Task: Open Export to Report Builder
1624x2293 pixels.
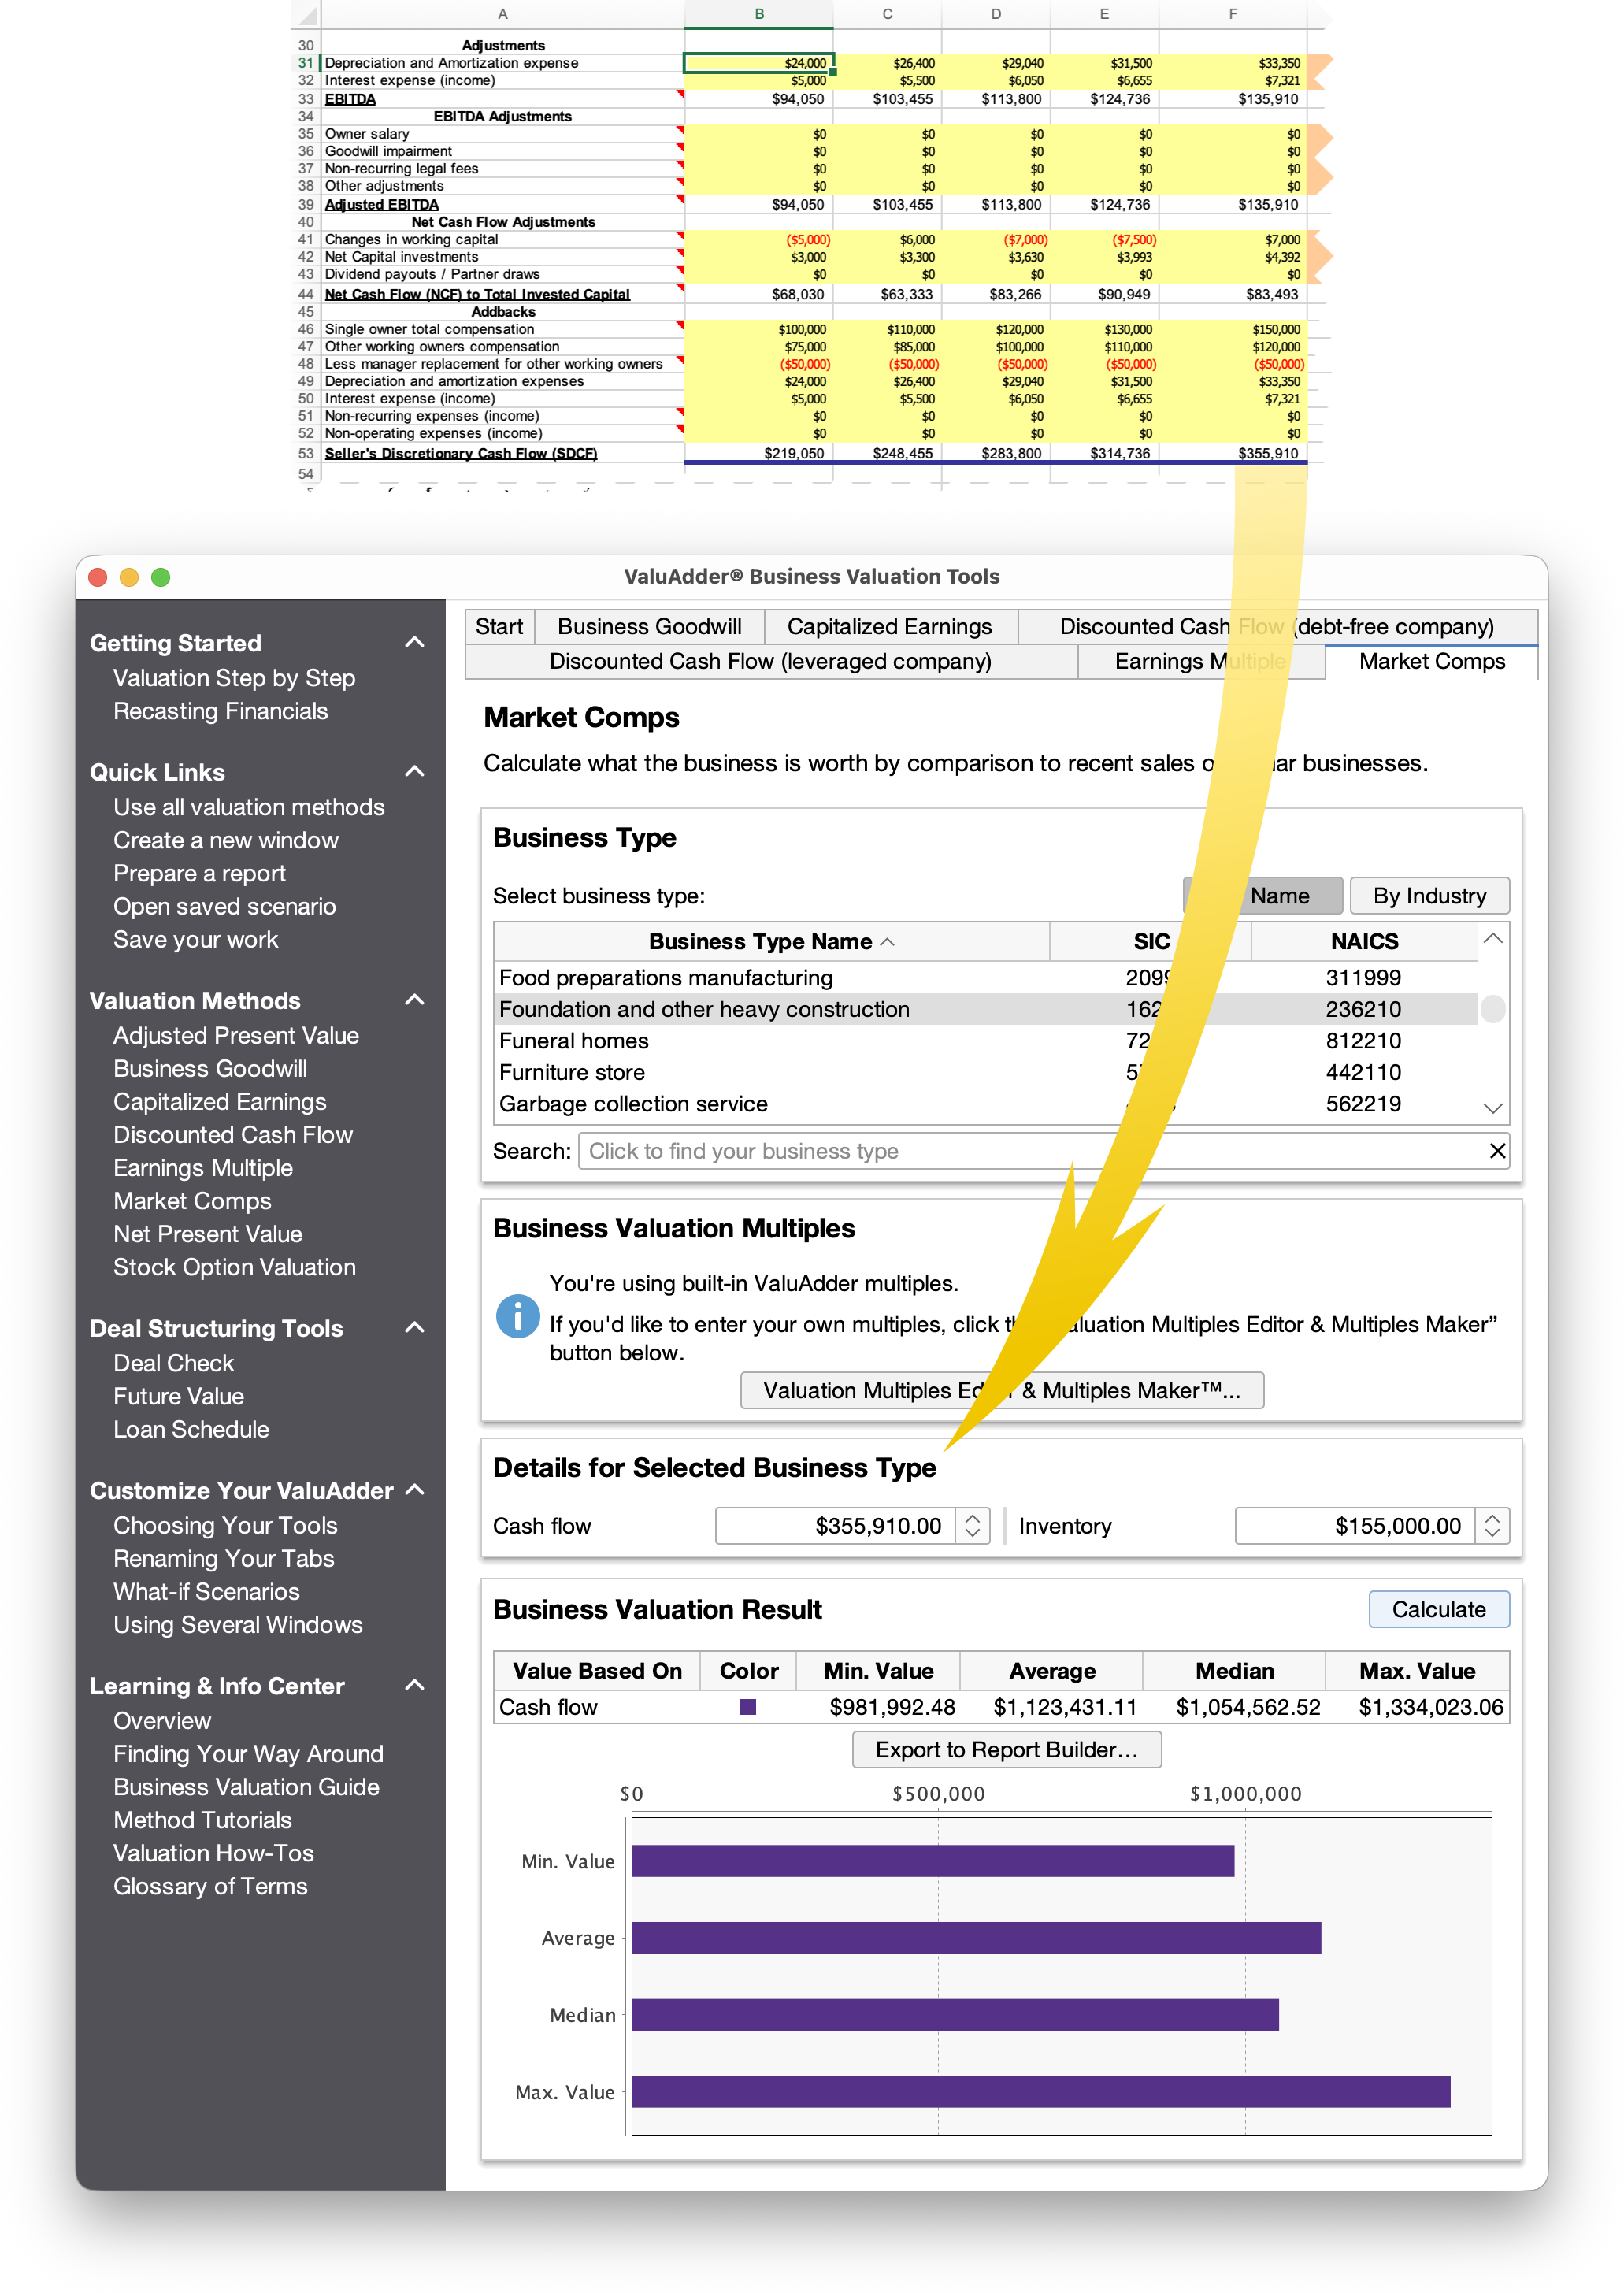Action: click(1006, 1749)
